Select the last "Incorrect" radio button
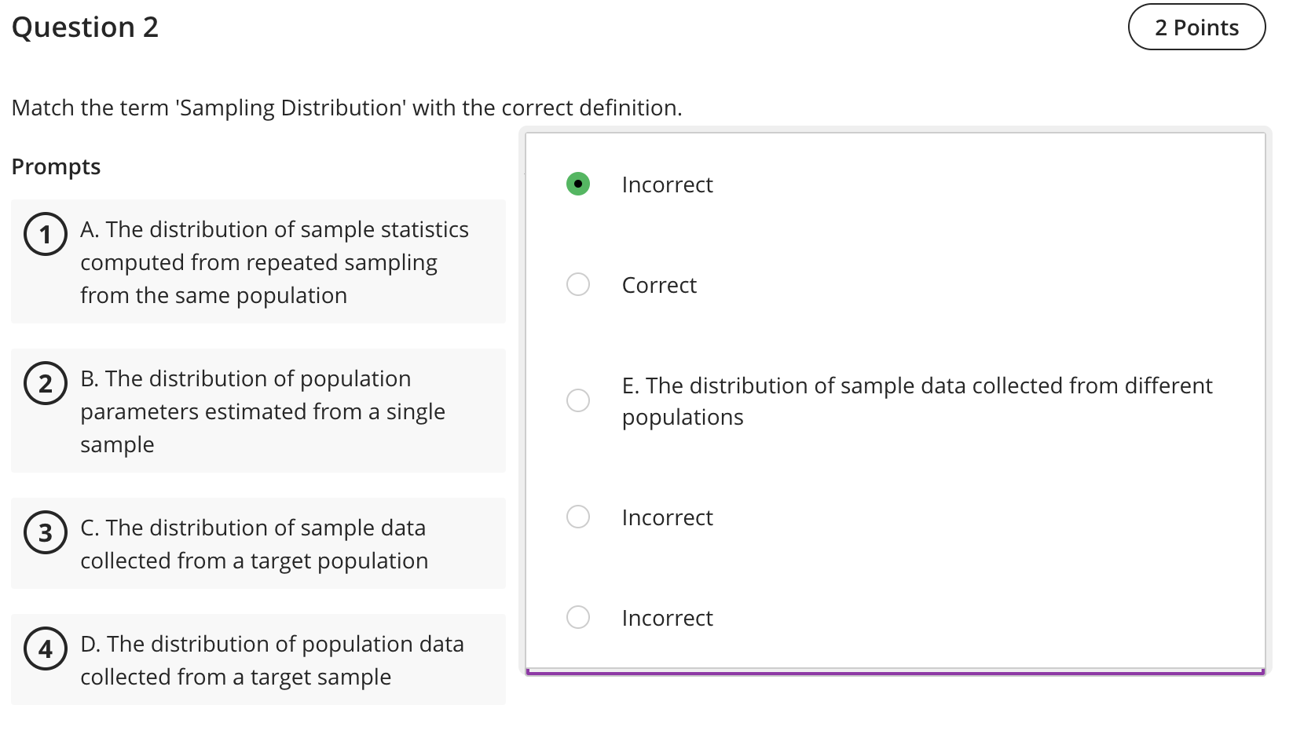The width and height of the screenshot is (1293, 738). click(578, 617)
